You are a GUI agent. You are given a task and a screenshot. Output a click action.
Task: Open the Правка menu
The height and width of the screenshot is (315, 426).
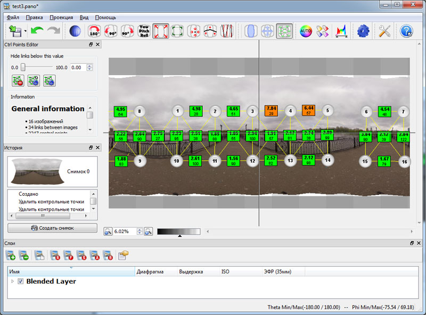point(34,18)
